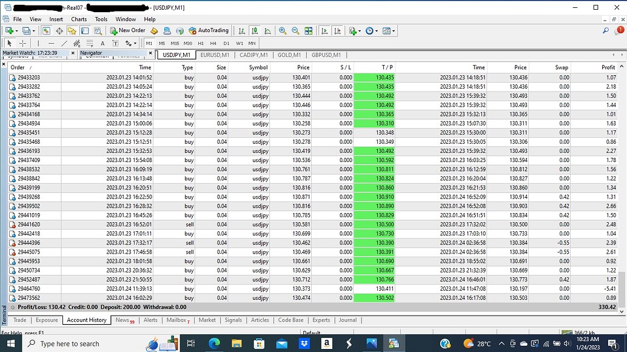This screenshot has height=352, width=627.
Task: Toggle the AutoTrading button
Action: point(209,30)
